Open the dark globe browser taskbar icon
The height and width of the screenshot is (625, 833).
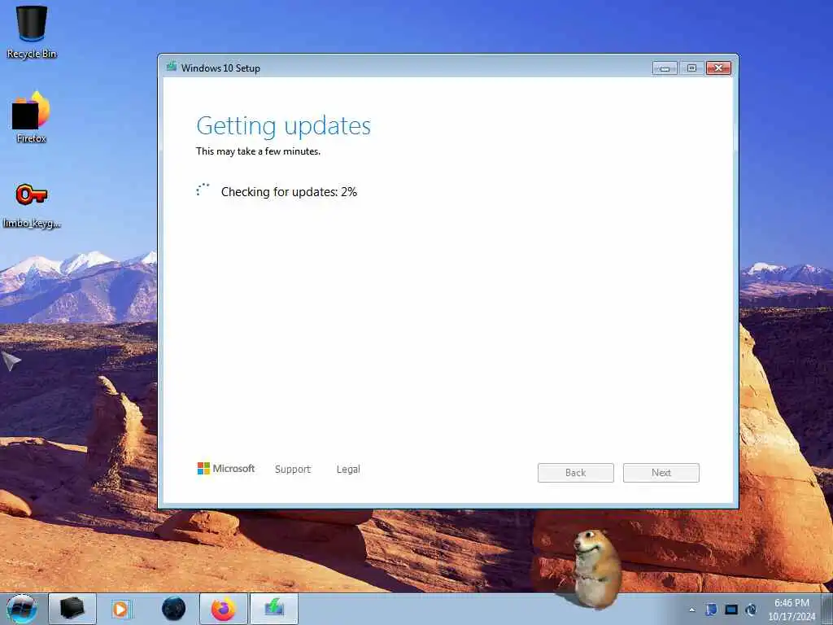(x=174, y=609)
